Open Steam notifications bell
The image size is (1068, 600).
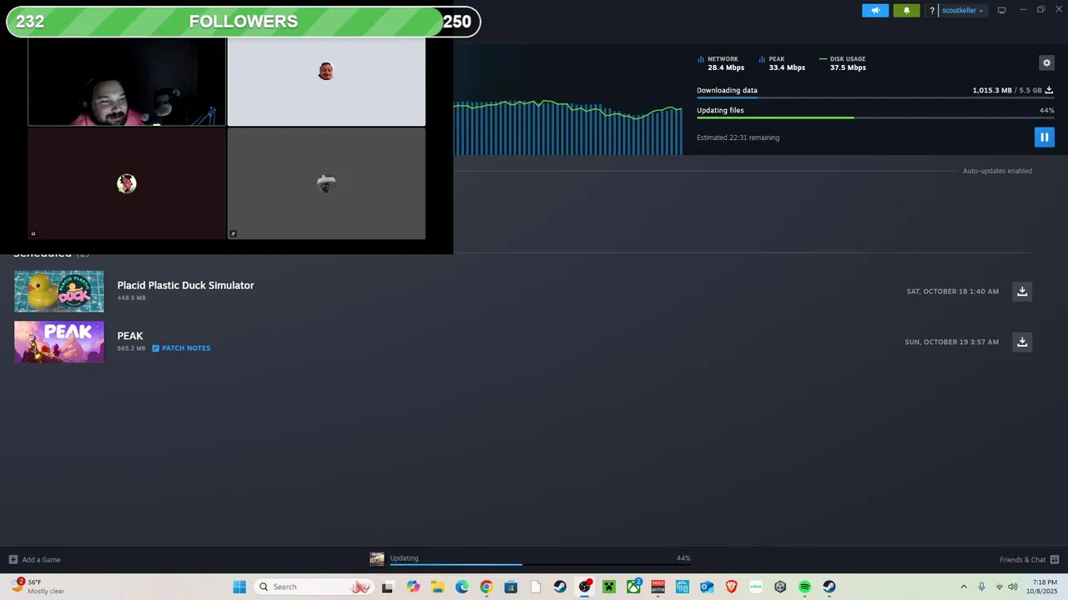(x=906, y=10)
